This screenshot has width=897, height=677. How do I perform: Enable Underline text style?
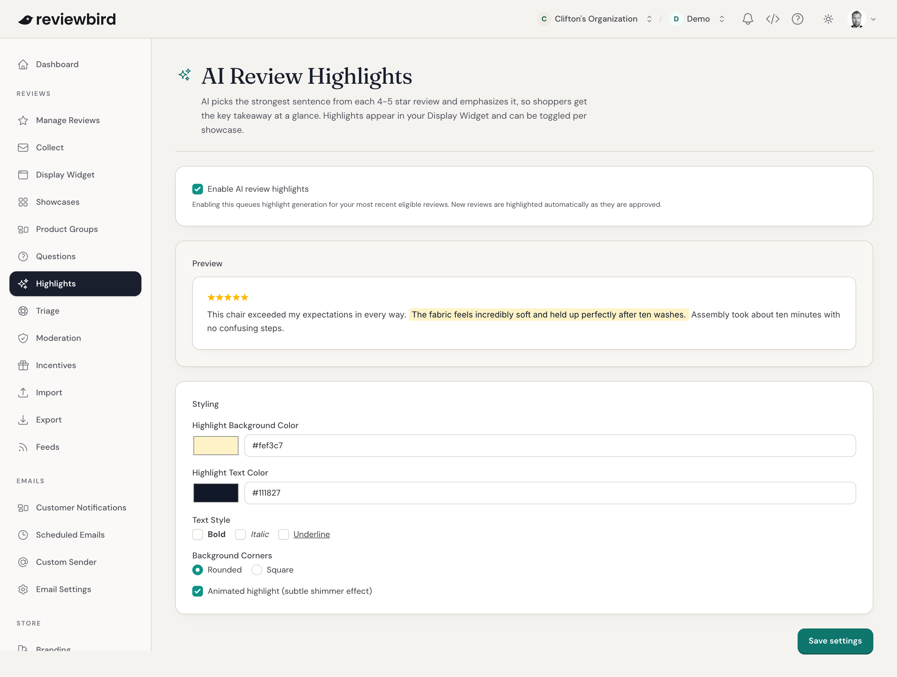click(283, 534)
